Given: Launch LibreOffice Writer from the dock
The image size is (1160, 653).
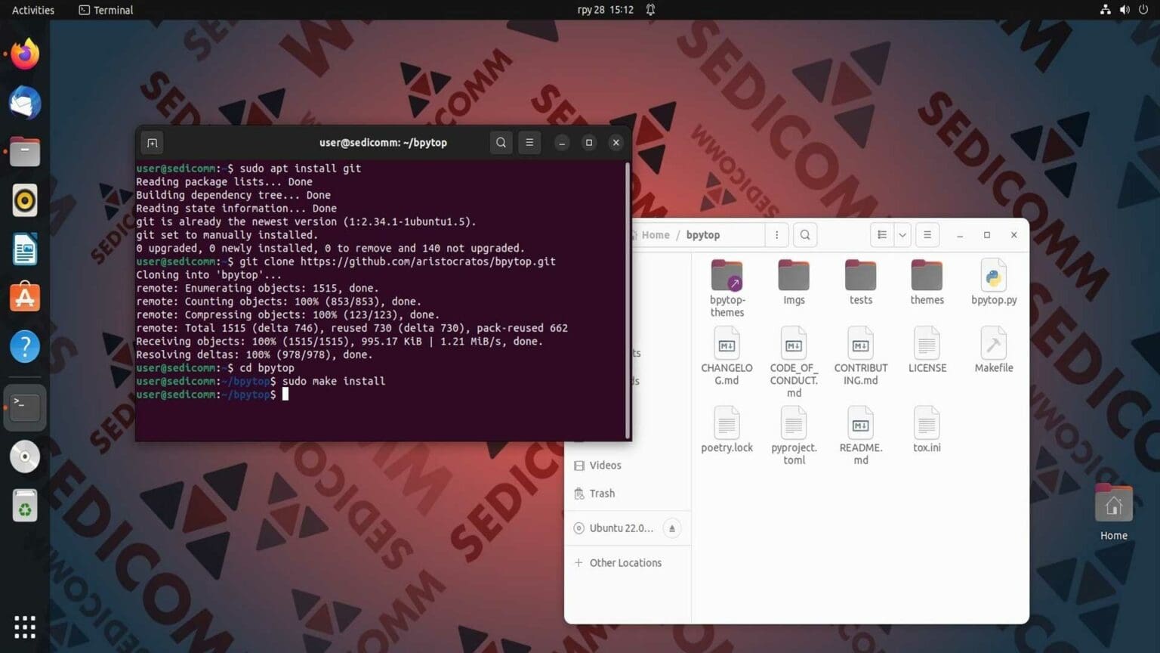Looking at the screenshot, I should 25,249.
